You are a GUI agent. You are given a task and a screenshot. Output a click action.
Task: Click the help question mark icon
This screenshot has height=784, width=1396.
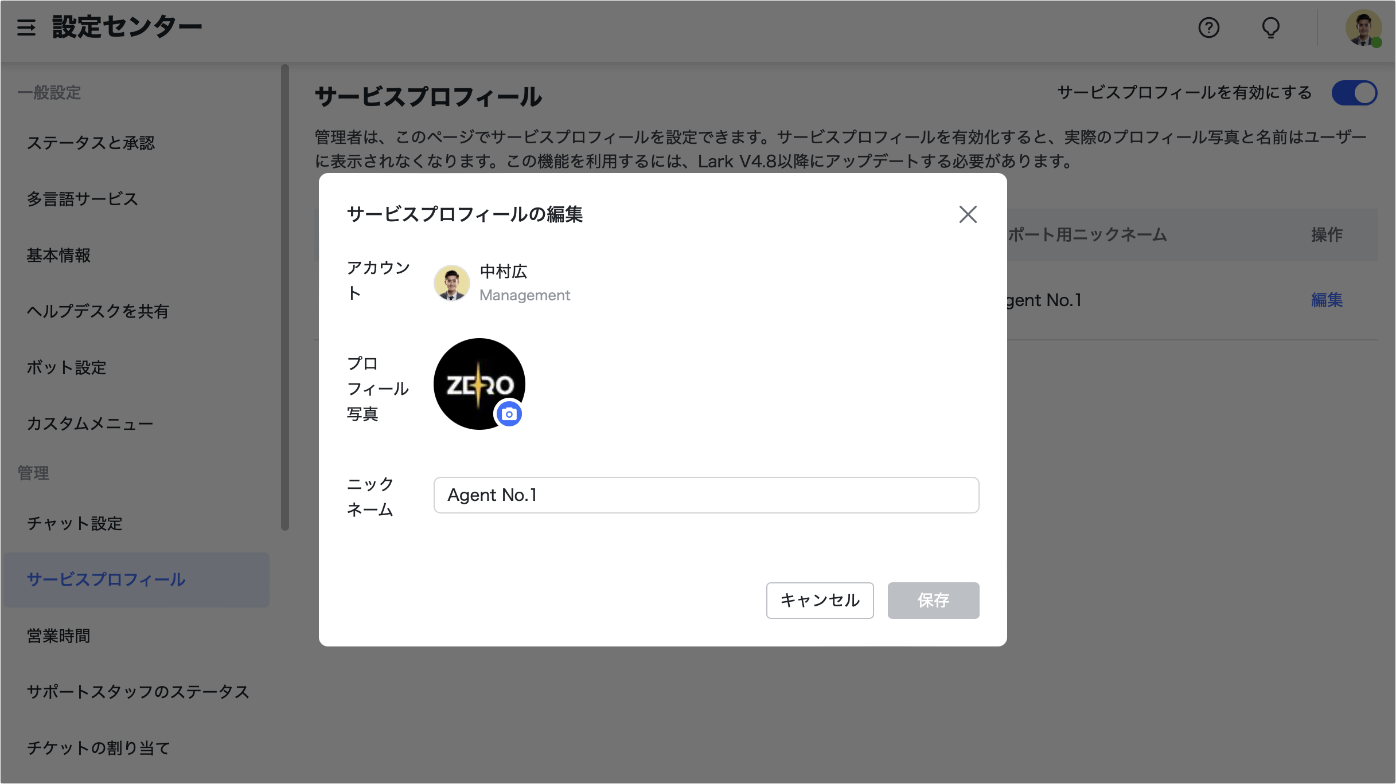click(x=1208, y=27)
